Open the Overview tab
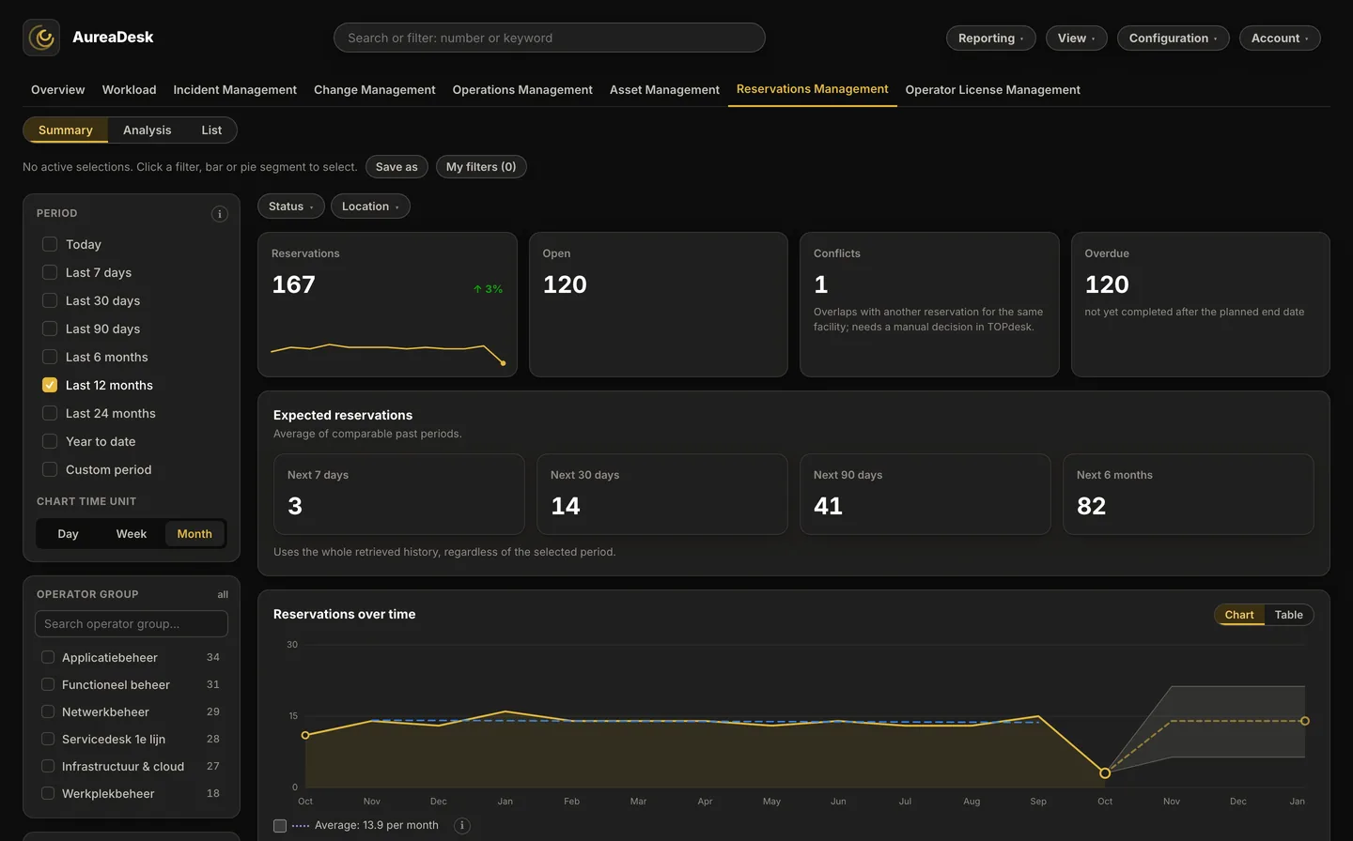1353x841 pixels. click(57, 90)
